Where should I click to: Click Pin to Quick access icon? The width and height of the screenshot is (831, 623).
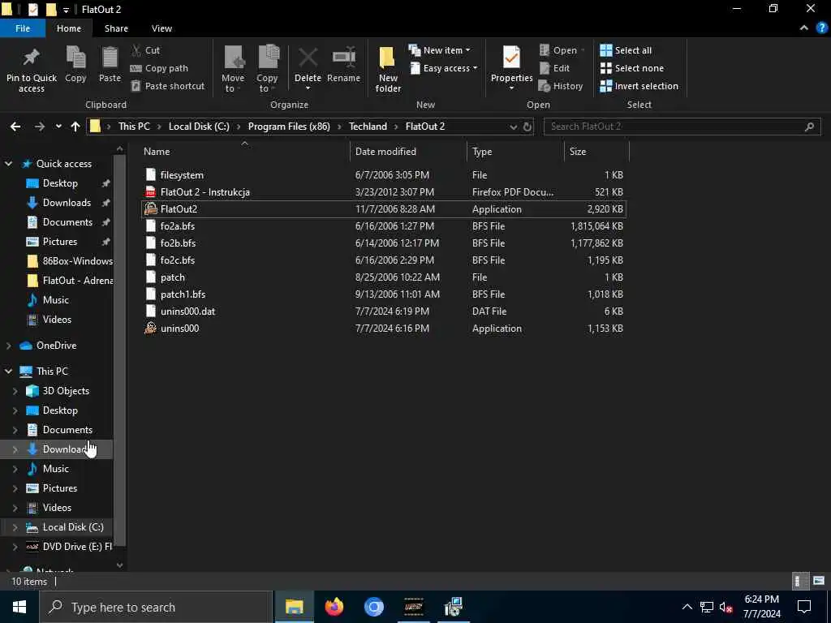pos(31,58)
